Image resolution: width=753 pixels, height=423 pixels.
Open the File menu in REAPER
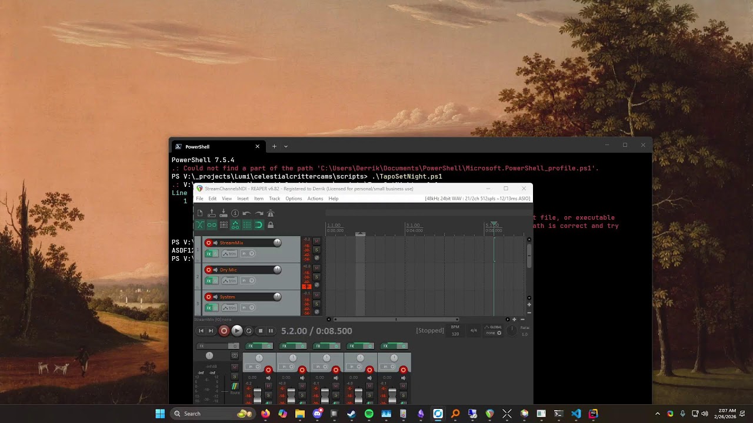[x=199, y=199]
